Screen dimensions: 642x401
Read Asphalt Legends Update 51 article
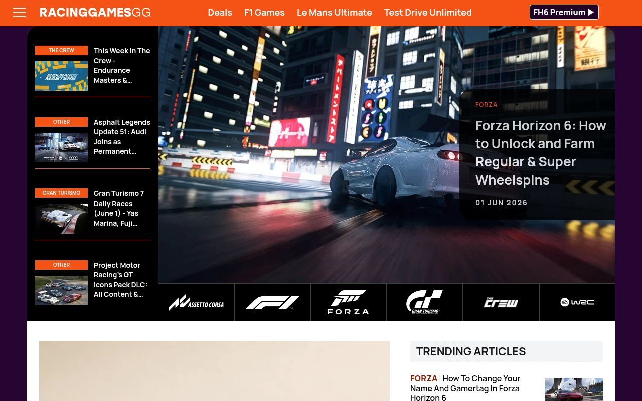[x=122, y=137]
